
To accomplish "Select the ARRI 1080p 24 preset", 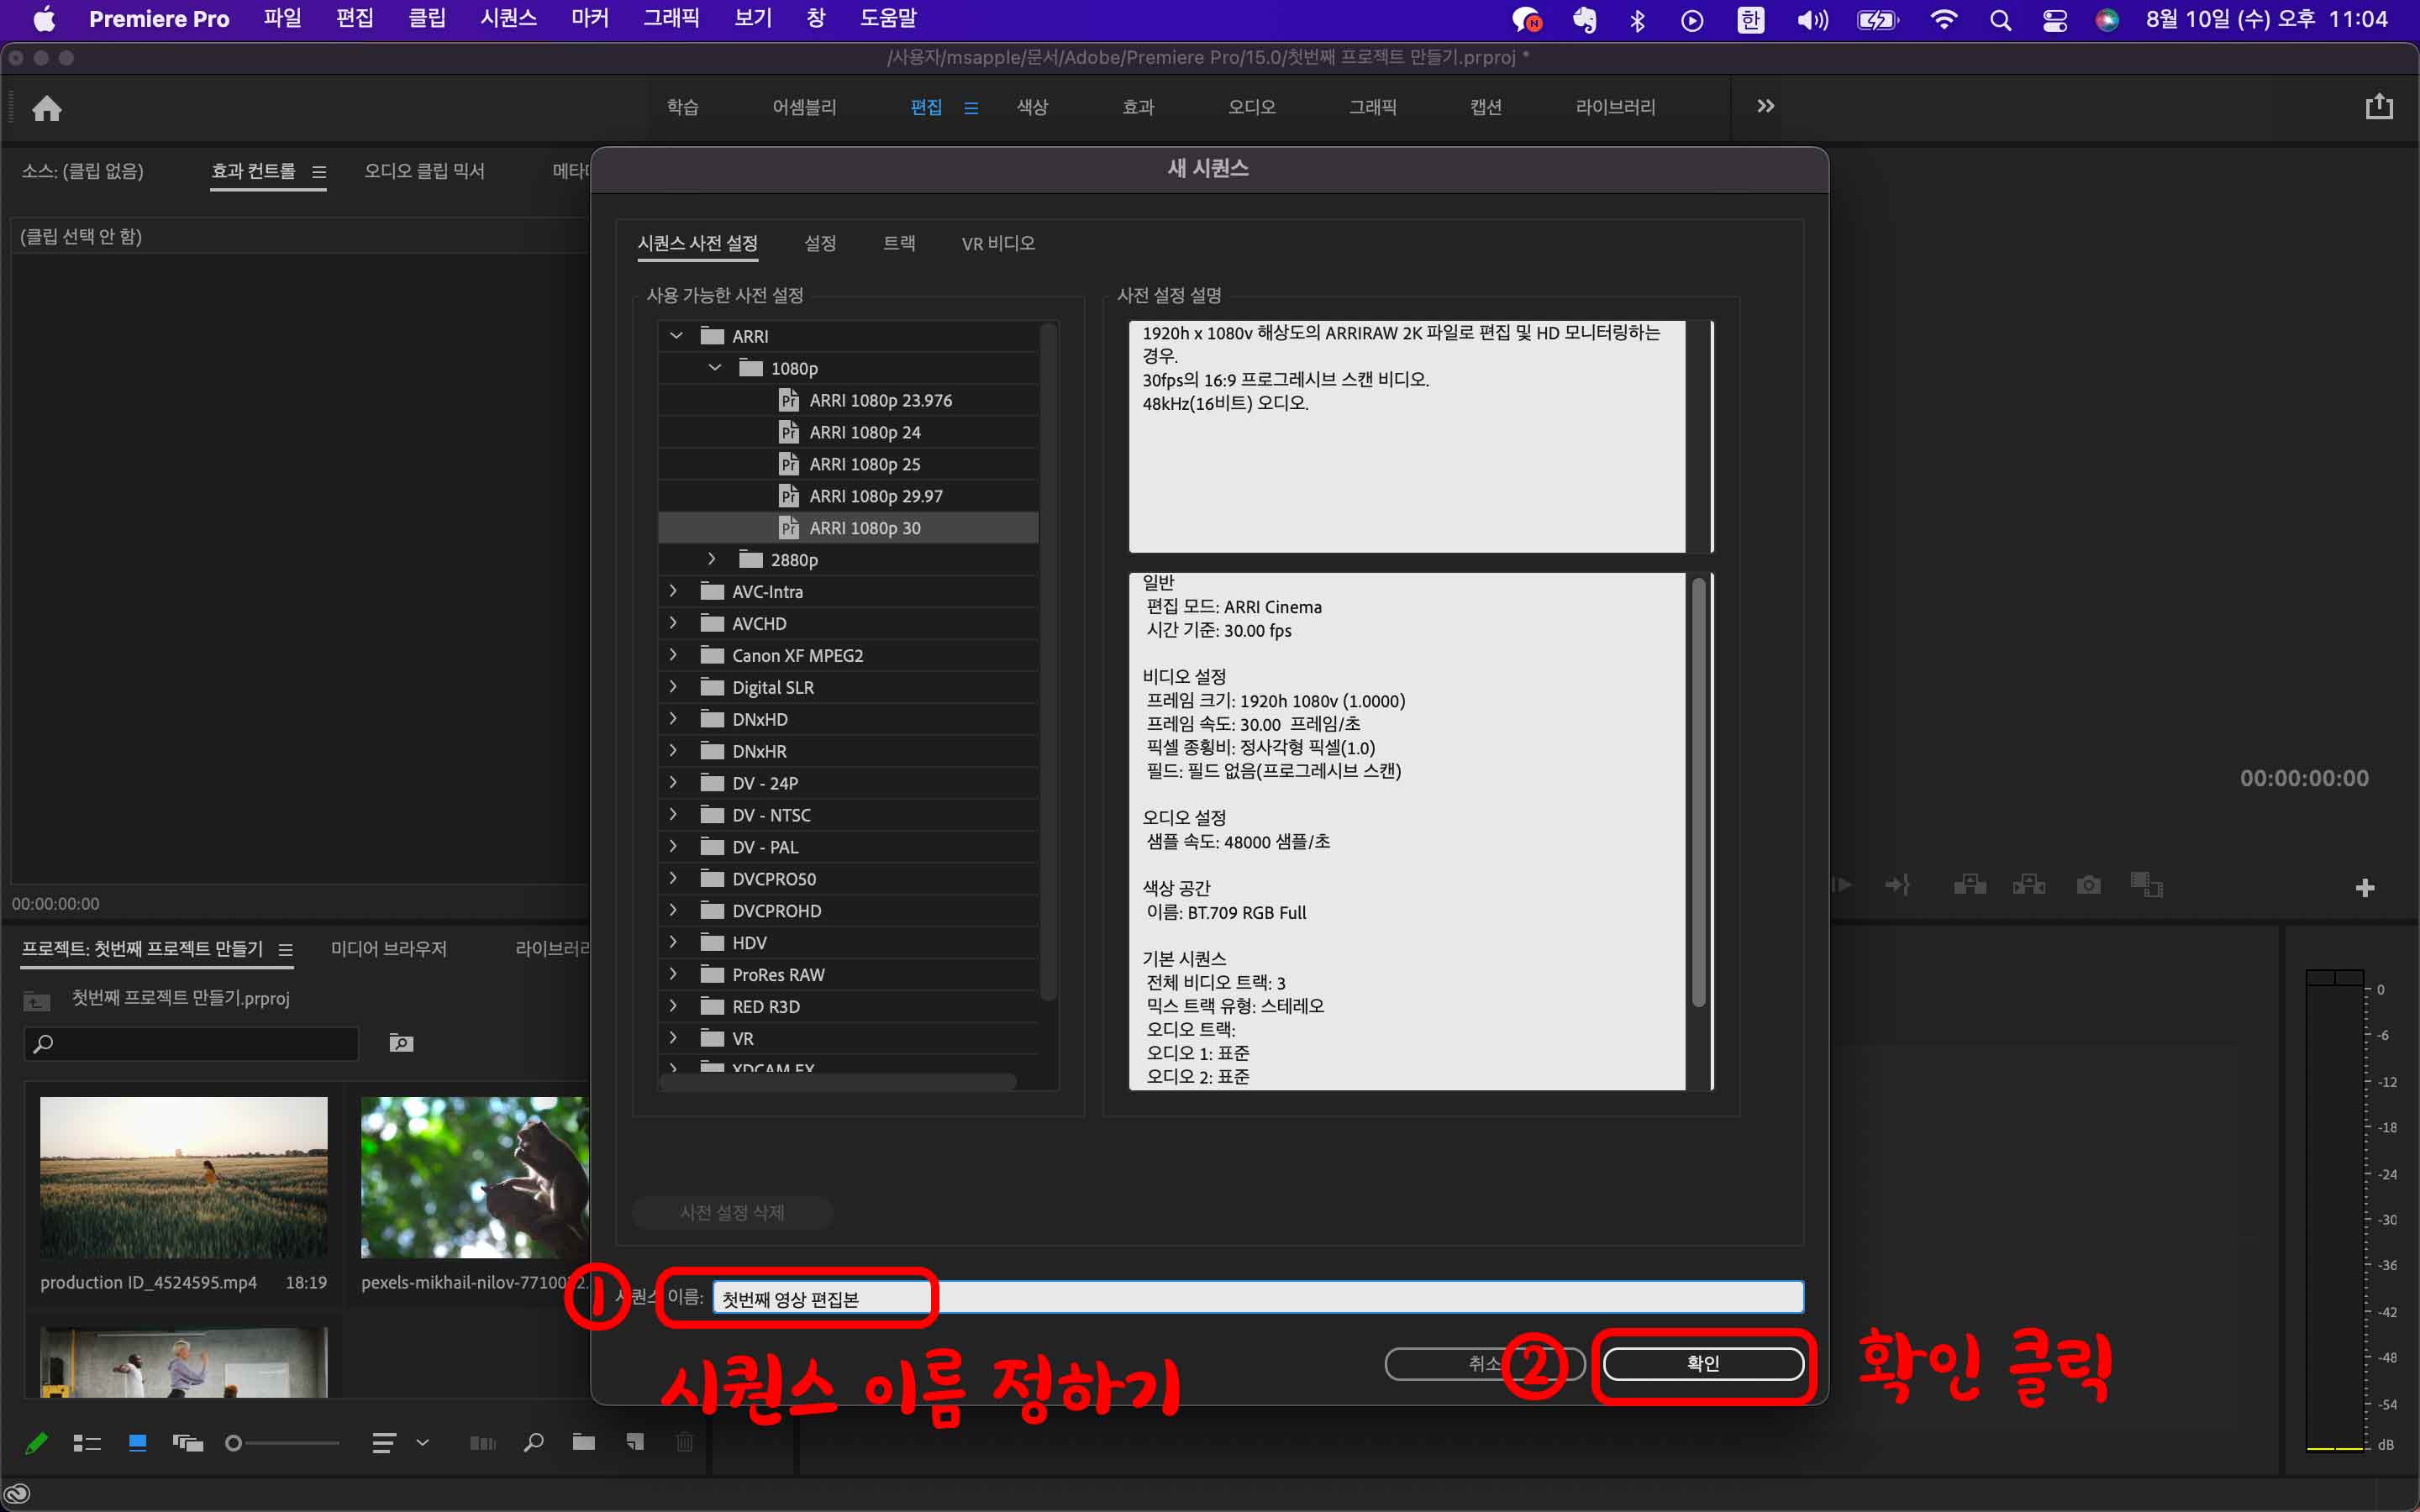I will tap(864, 432).
